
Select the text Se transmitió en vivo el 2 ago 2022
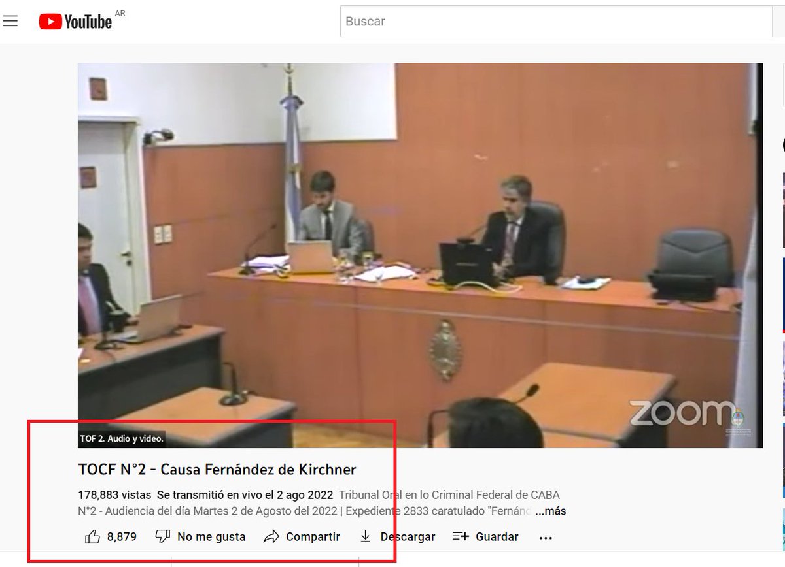tap(245, 495)
